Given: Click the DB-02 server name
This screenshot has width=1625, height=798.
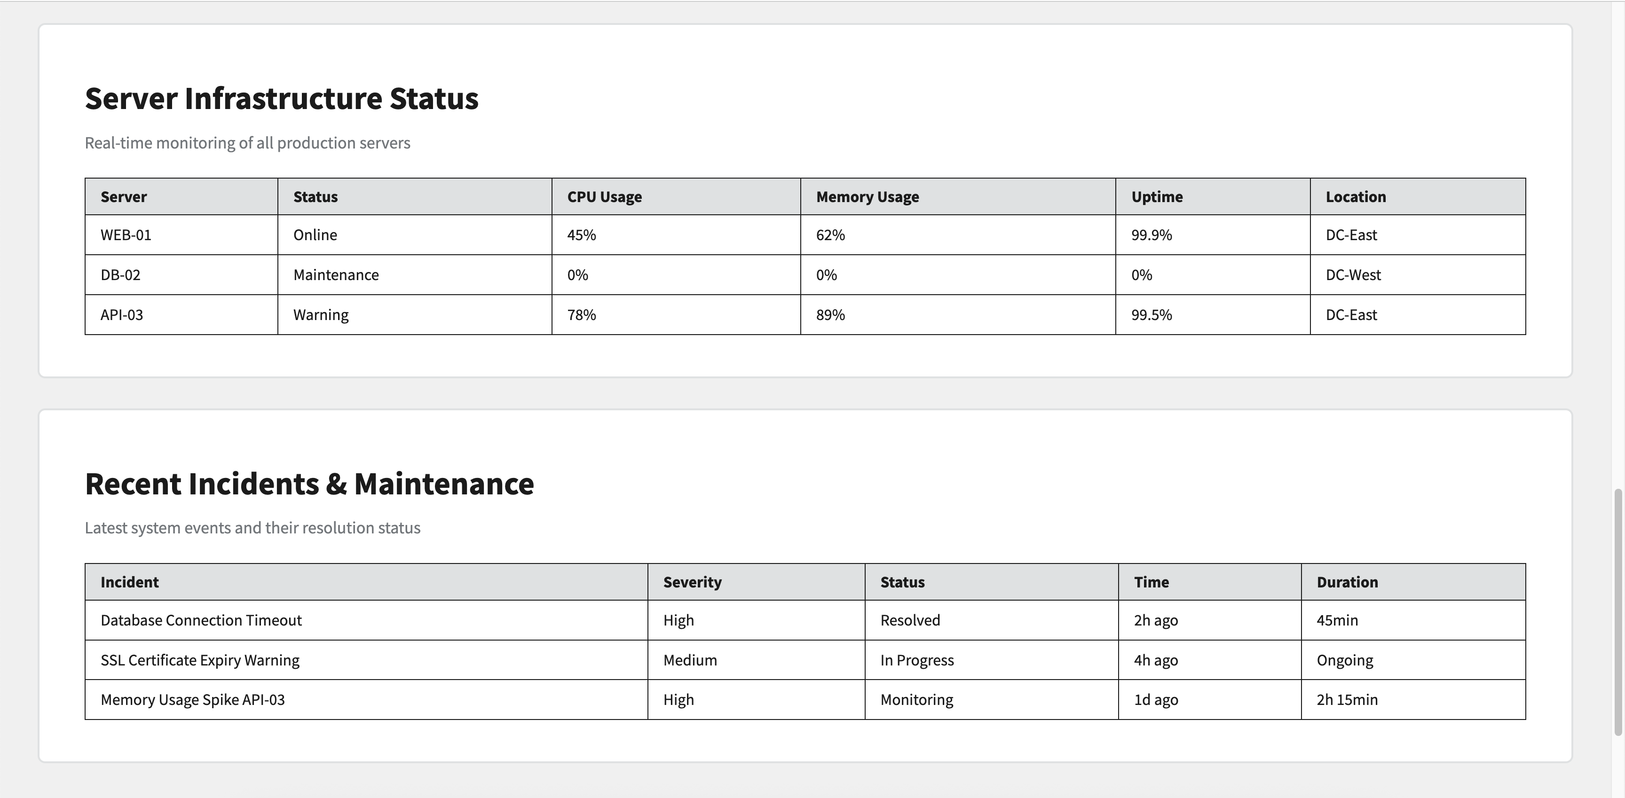Looking at the screenshot, I should coord(120,275).
